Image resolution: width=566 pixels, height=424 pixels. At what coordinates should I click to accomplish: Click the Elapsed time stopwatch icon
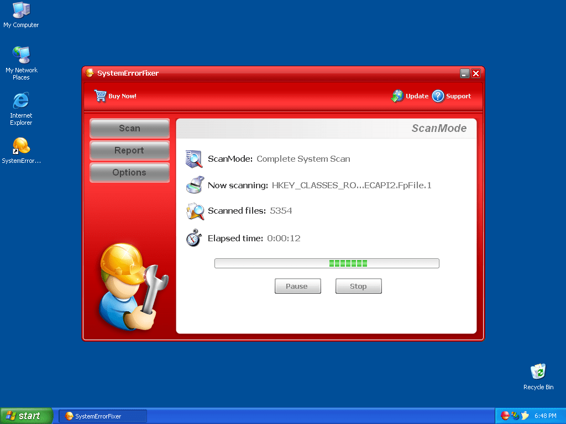[194, 238]
